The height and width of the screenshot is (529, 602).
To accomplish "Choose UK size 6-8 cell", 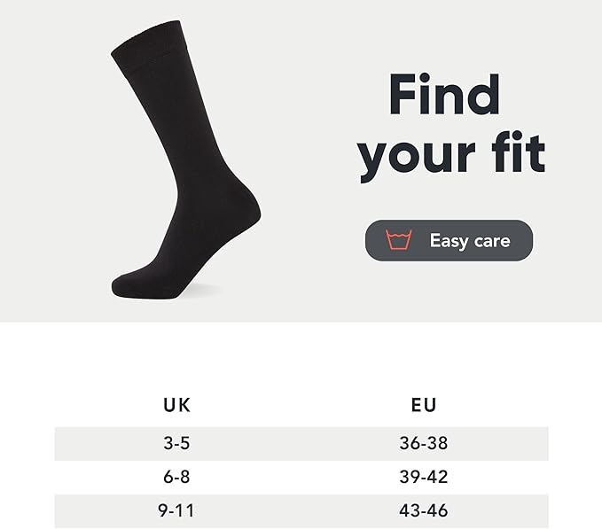I will pyautogui.click(x=177, y=477).
